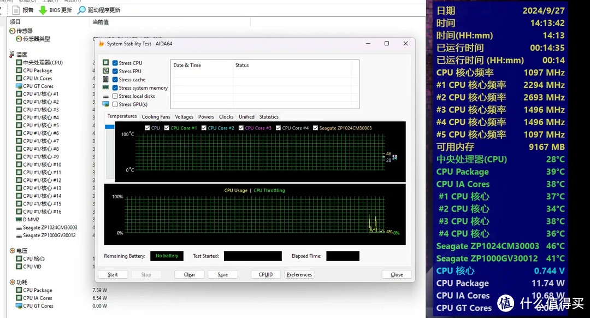Click the CPU Package temperature sensor icon
Image resolution: width=590 pixels, height=318 pixels.
point(19,70)
